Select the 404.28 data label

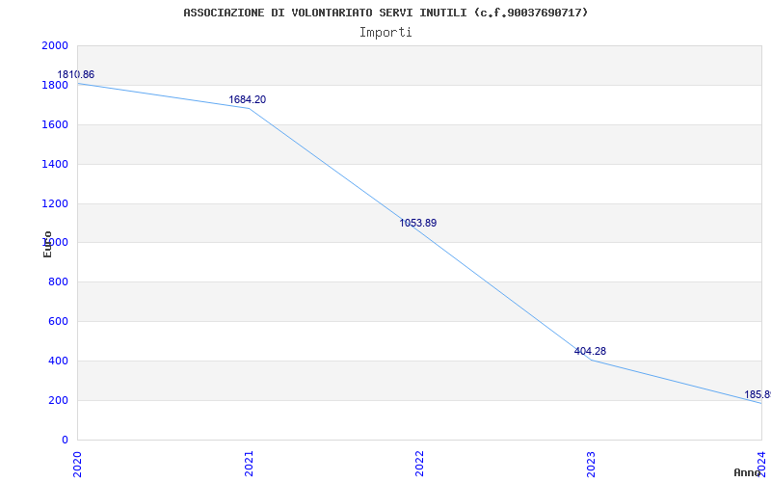click(x=590, y=352)
